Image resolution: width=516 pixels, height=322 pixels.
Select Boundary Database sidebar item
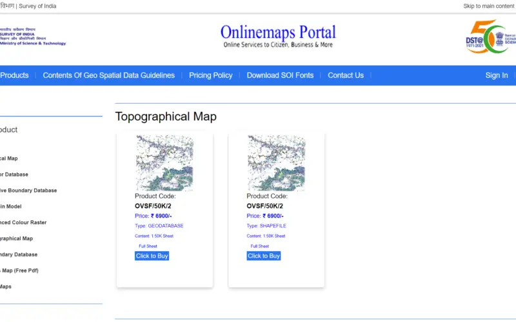(x=19, y=254)
